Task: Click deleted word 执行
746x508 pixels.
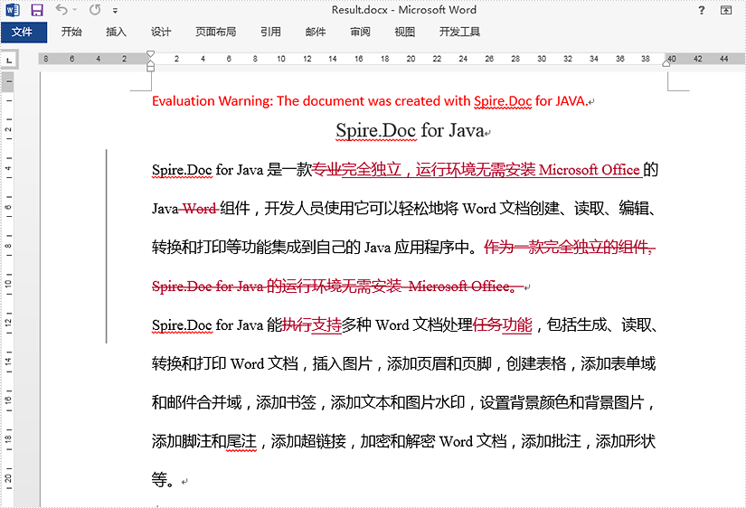Action: click(297, 325)
